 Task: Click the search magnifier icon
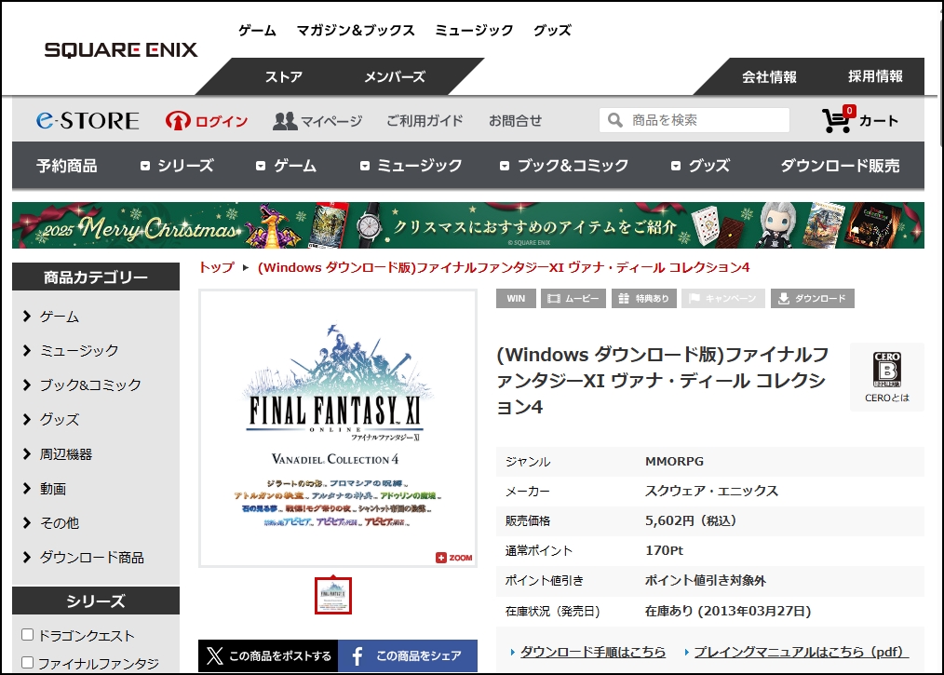click(x=615, y=120)
